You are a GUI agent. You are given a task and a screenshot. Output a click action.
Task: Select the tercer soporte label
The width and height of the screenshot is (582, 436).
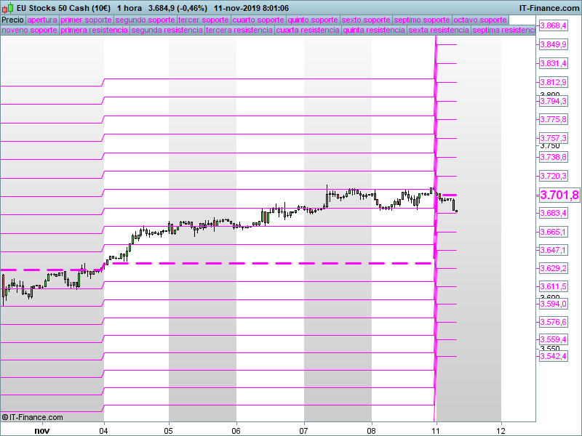[x=204, y=20]
